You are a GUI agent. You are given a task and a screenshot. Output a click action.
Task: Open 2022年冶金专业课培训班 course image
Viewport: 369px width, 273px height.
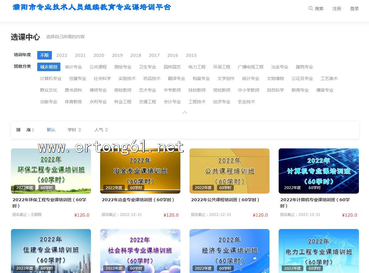click(140, 171)
